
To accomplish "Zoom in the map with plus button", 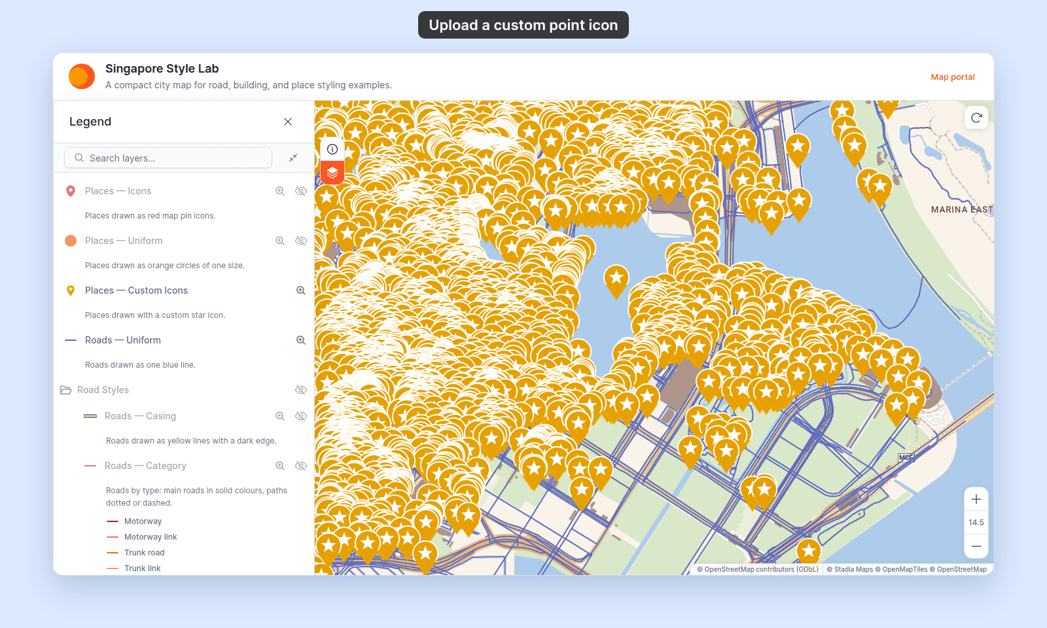I will (x=976, y=499).
